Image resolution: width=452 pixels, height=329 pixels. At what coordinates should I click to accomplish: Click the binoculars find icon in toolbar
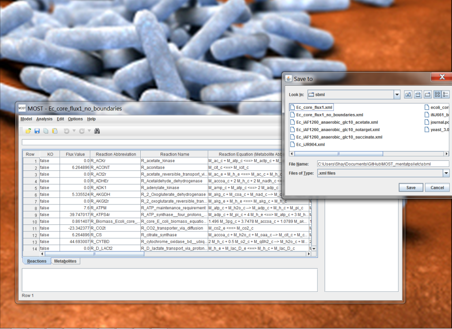97,131
